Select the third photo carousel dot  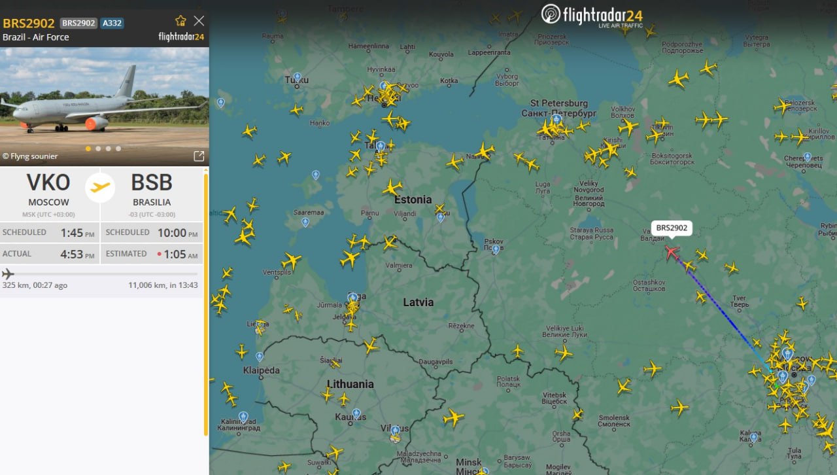[108, 149]
